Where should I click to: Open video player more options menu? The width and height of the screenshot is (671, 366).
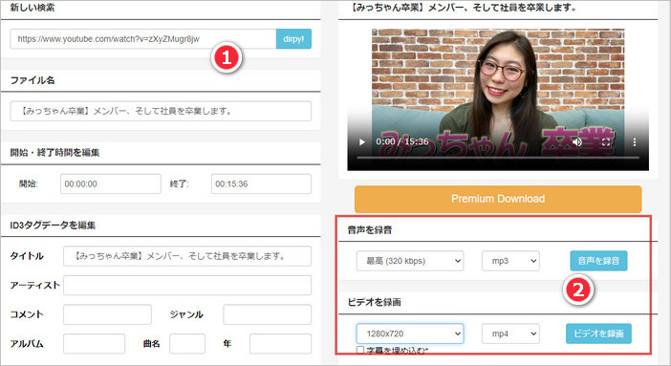[634, 141]
